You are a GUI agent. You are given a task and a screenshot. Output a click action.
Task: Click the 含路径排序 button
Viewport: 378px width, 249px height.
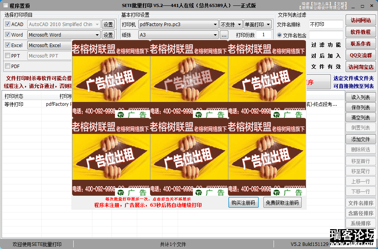point(360,213)
